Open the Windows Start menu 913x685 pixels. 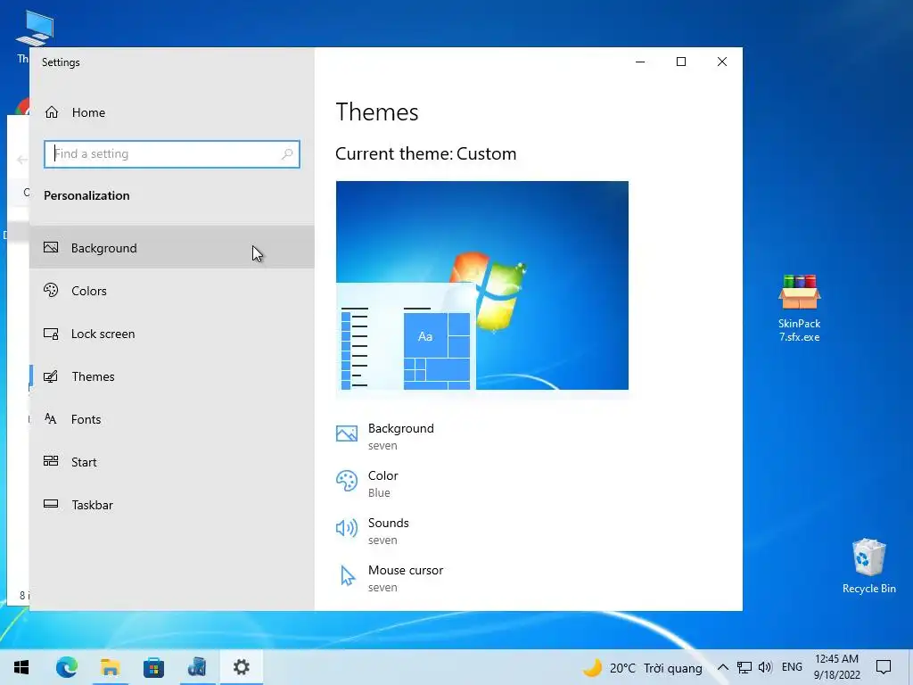click(x=21, y=667)
